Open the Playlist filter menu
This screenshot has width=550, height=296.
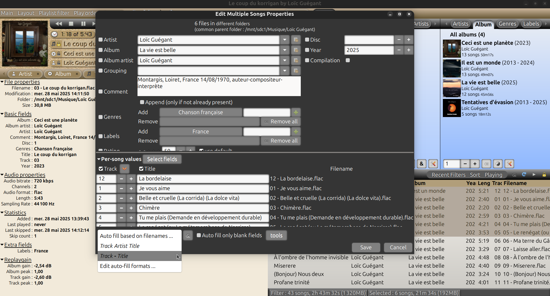(54, 13)
